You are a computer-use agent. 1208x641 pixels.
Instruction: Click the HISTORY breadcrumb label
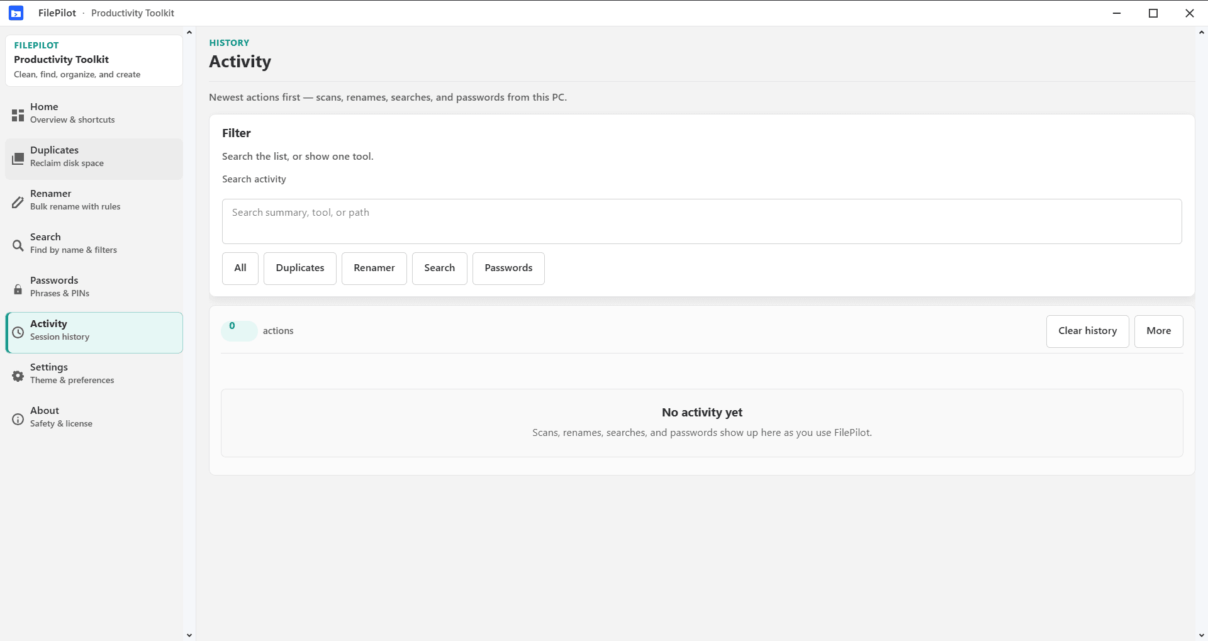pyautogui.click(x=230, y=43)
